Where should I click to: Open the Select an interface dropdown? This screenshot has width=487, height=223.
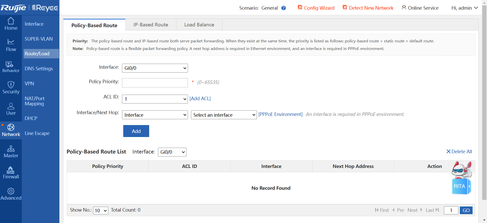(x=224, y=115)
